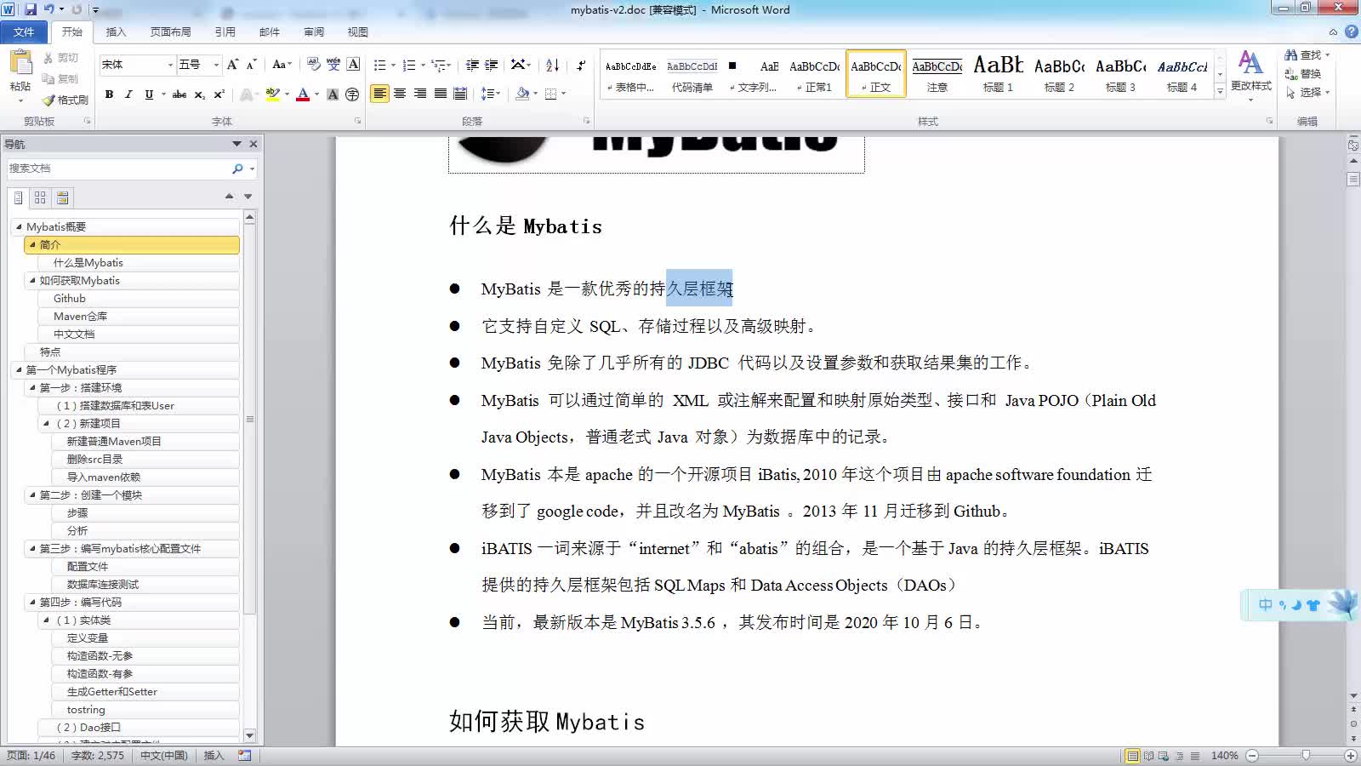
Task: Switch to the References (引用) tab
Action: pyautogui.click(x=225, y=31)
